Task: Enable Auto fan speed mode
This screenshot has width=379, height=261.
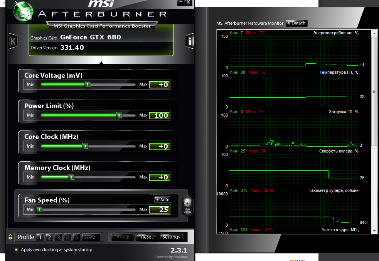Action: pos(163,200)
